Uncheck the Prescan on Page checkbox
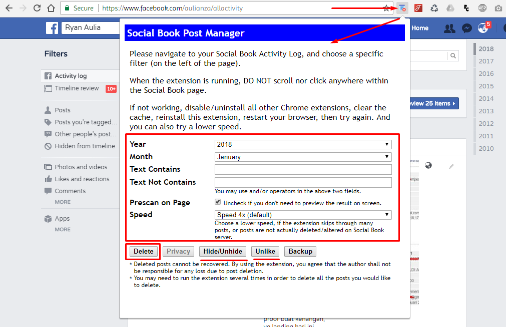 218,202
